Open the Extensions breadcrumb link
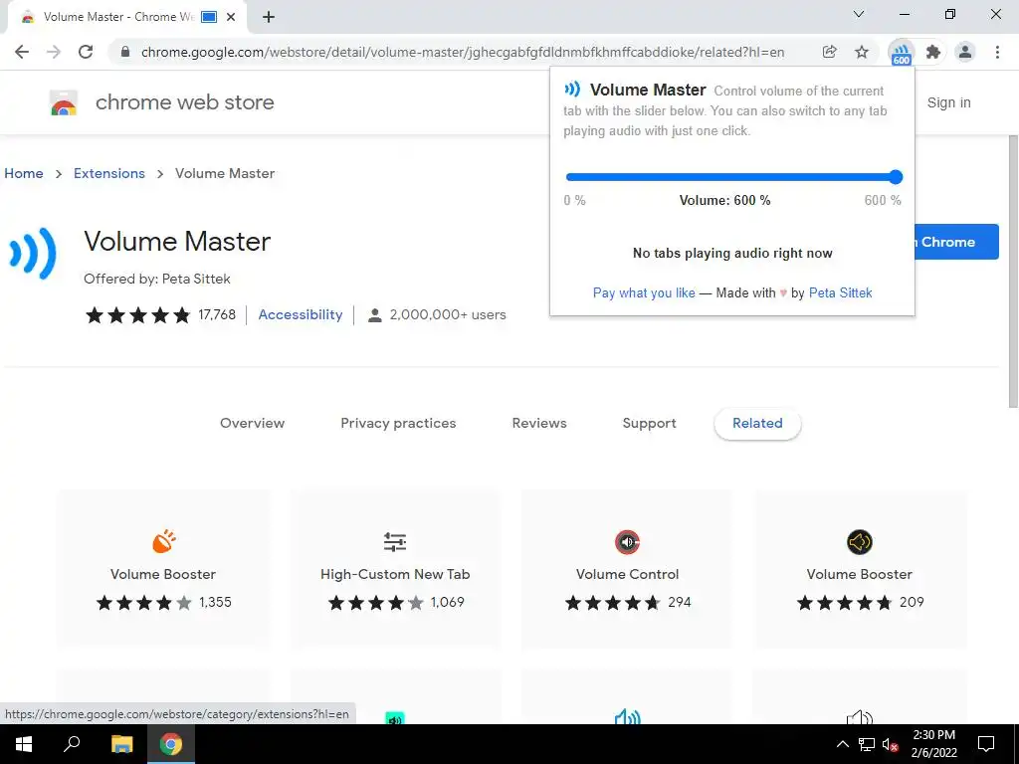The height and width of the screenshot is (764, 1019). (109, 173)
